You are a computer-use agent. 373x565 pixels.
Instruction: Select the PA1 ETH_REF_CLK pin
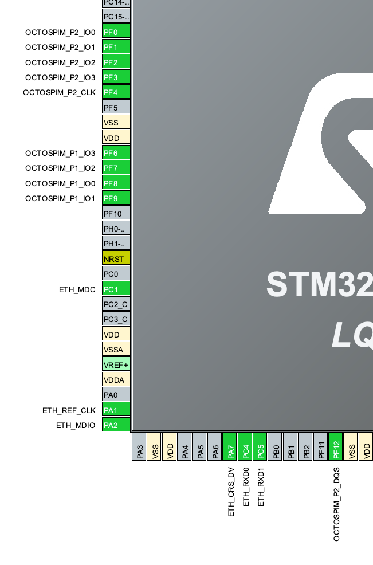point(116,410)
